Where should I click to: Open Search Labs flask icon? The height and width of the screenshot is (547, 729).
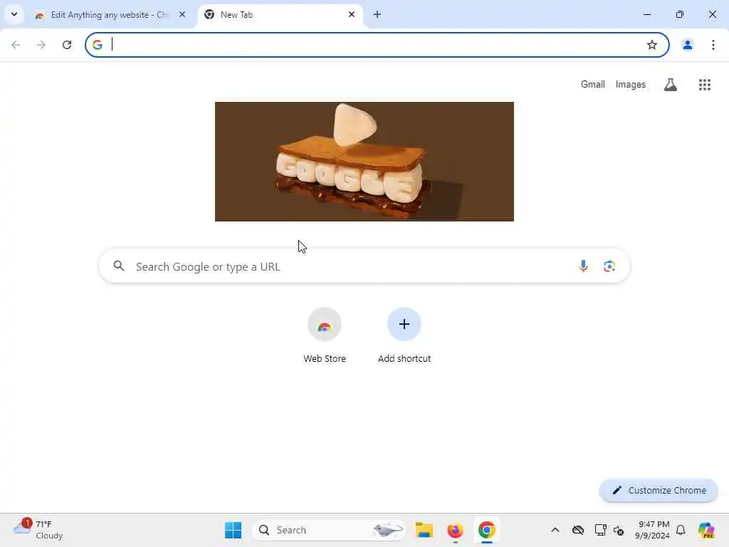click(x=670, y=85)
